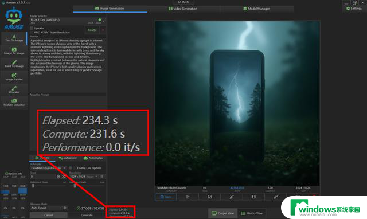
Task: Click the upscale arrows icon in output toolbar
Action: pos(275,197)
